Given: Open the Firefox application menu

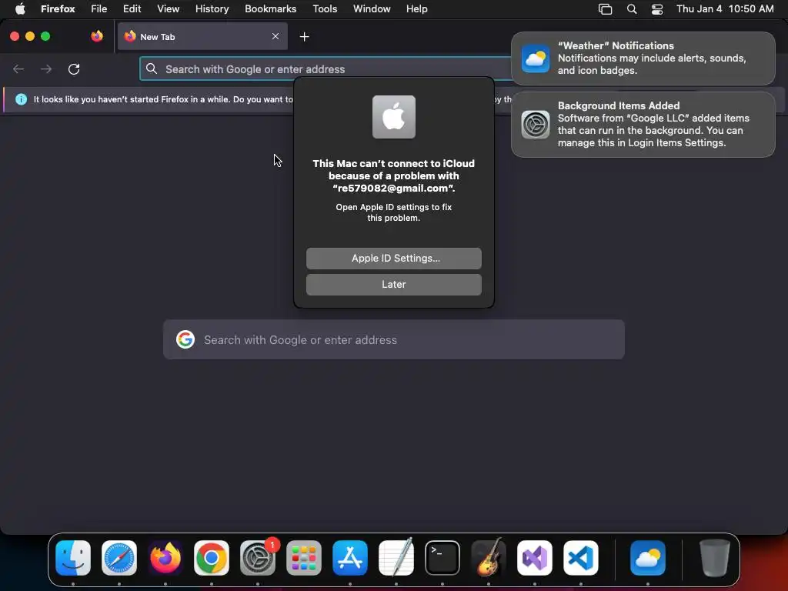Looking at the screenshot, I should [58, 9].
